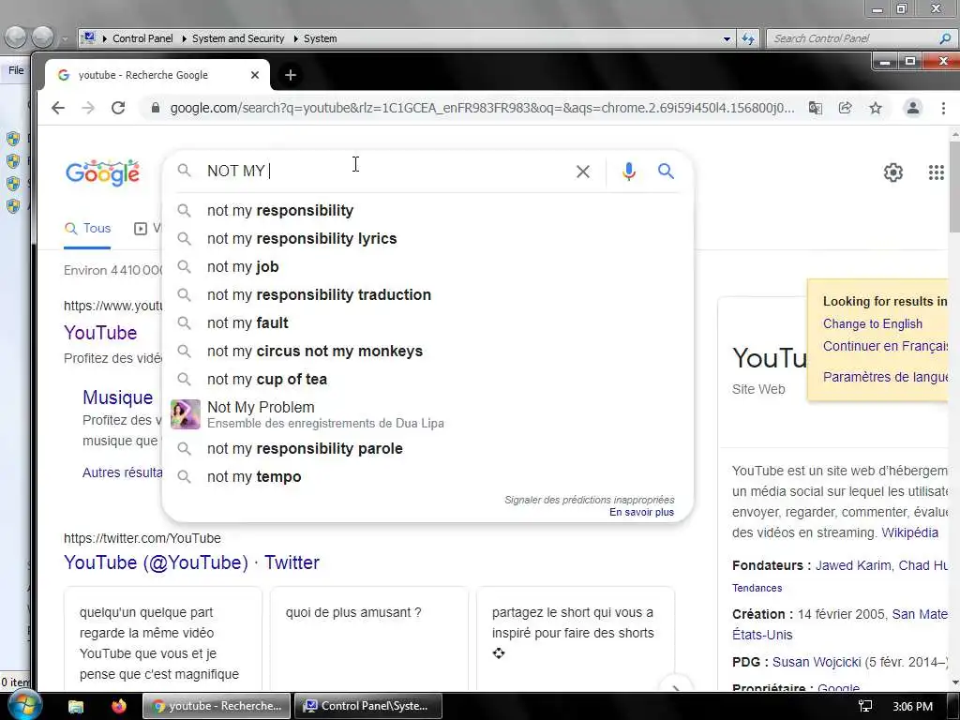This screenshot has height=720, width=960.
Task: Go forward in Chrome browser
Action: (x=88, y=109)
